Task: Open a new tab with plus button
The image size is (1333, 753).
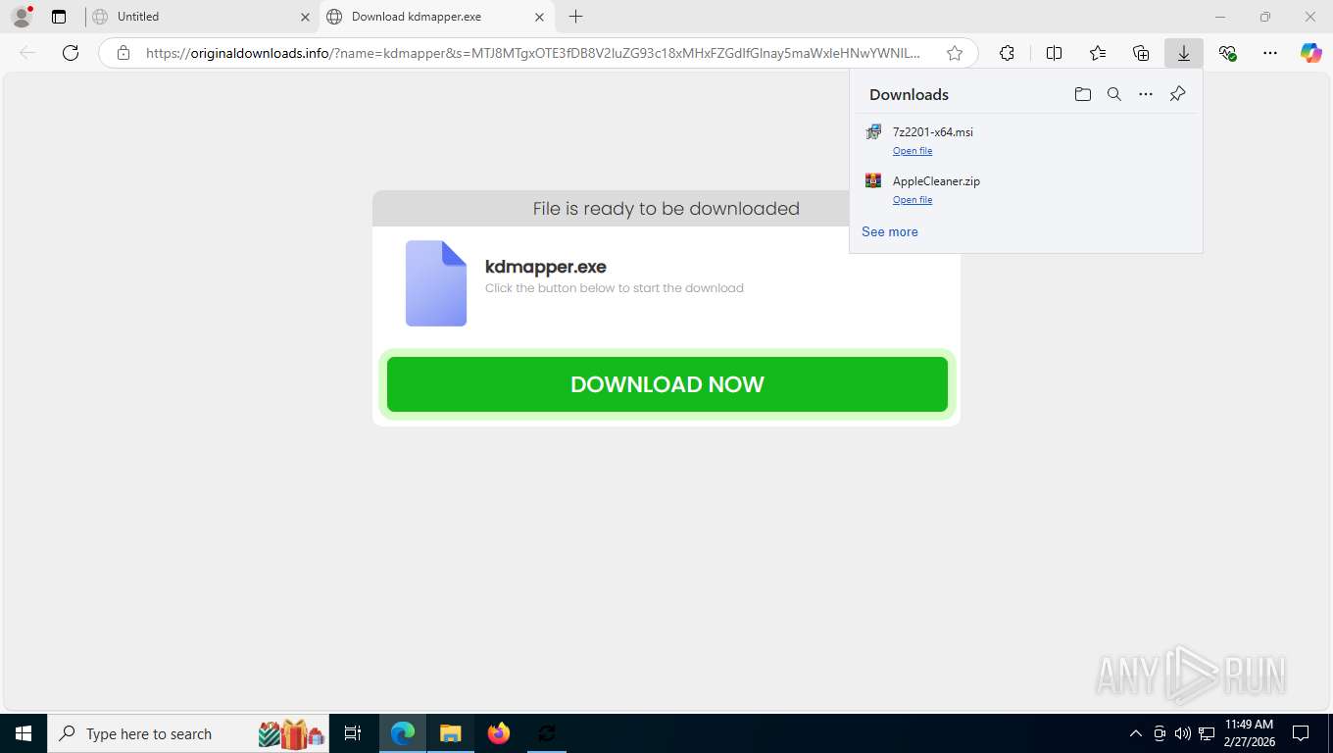Action: tap(576, 17)
